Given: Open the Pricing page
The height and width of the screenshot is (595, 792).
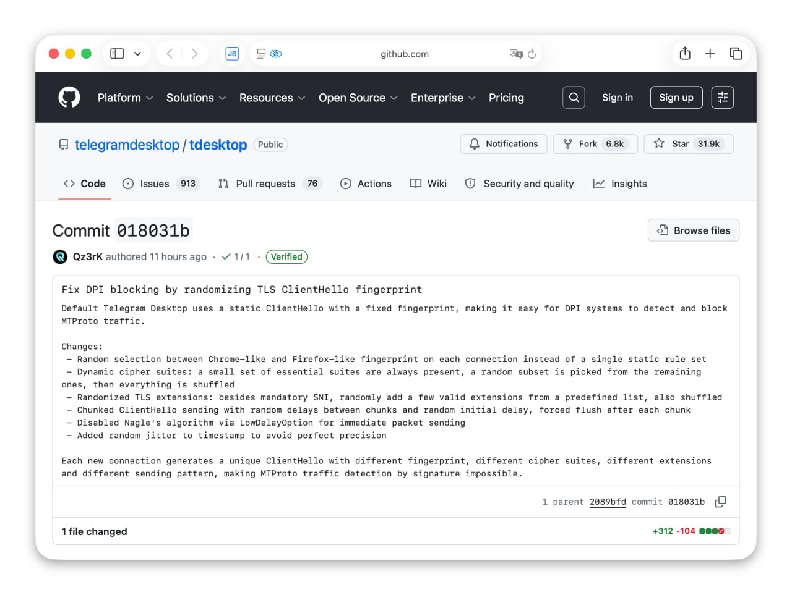Looking at the screenshot, I should pyautogui.click(x=506, y=98).
